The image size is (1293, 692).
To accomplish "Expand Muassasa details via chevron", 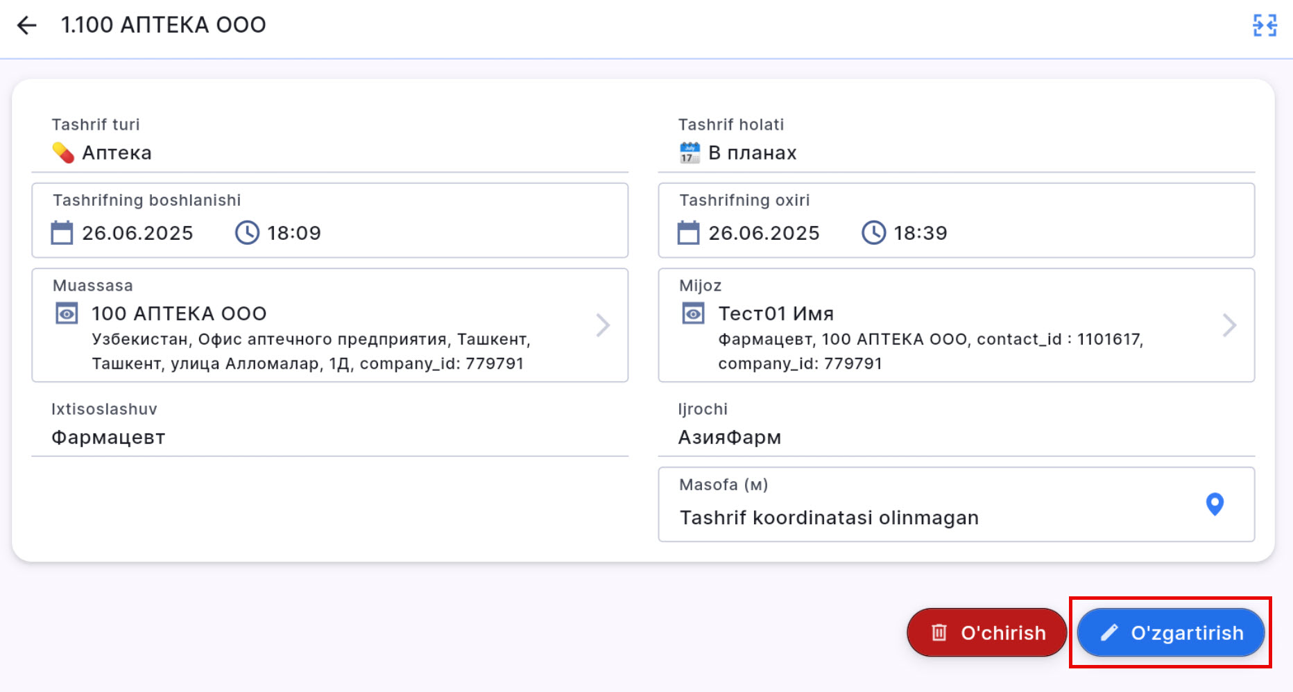I will point(603,325).
